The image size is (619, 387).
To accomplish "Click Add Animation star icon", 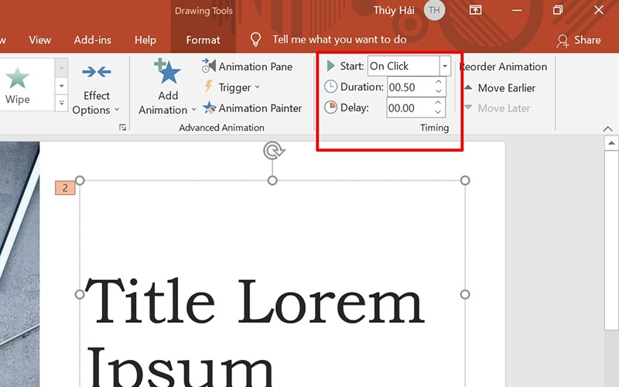I will (167, 71).
